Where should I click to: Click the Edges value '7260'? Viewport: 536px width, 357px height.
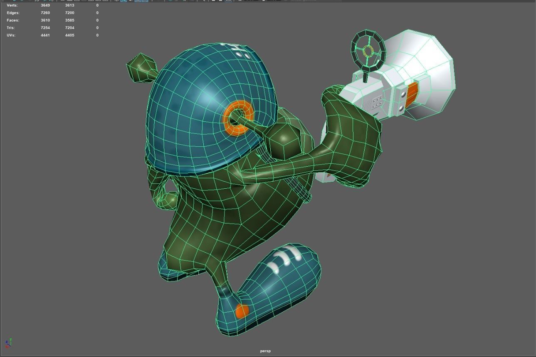pyautogui.click(x=45, y=13)
